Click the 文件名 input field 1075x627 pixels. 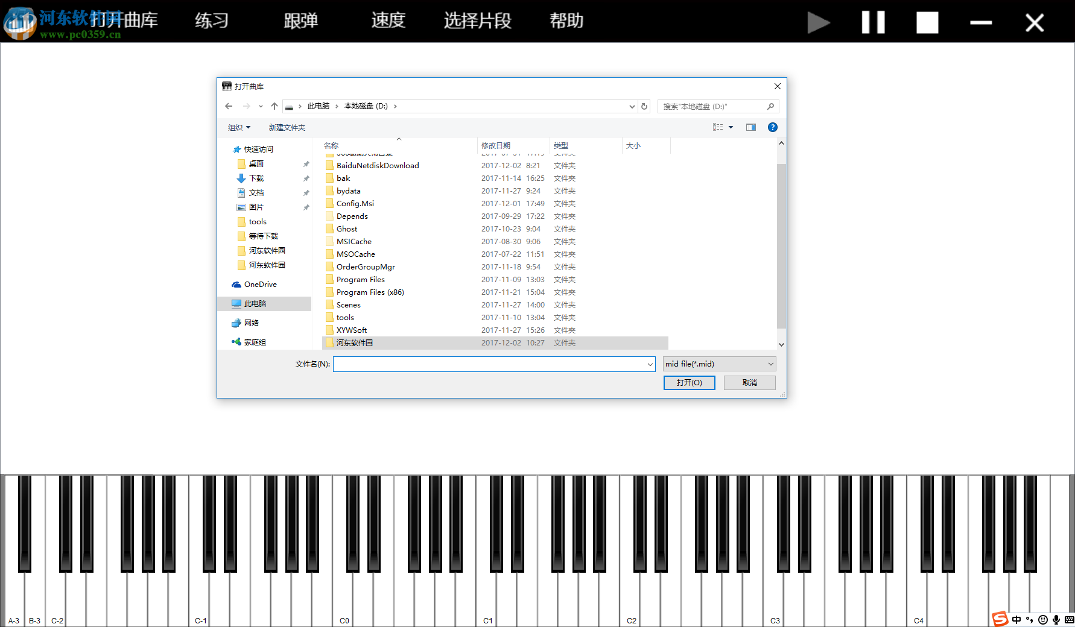click(x=489, y=364)
